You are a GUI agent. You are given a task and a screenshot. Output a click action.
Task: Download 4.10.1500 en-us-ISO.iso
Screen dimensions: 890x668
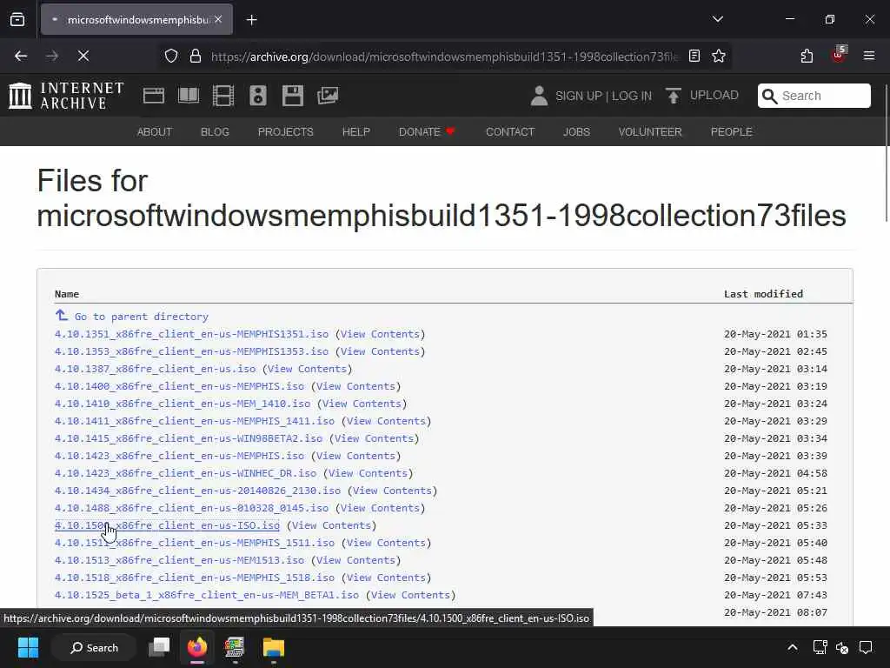pyautogui.click(x=167, y=525)
